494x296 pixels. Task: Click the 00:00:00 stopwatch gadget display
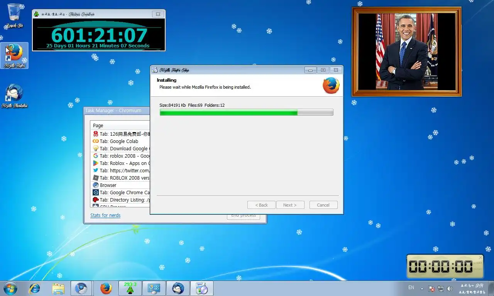click(441, 266)
